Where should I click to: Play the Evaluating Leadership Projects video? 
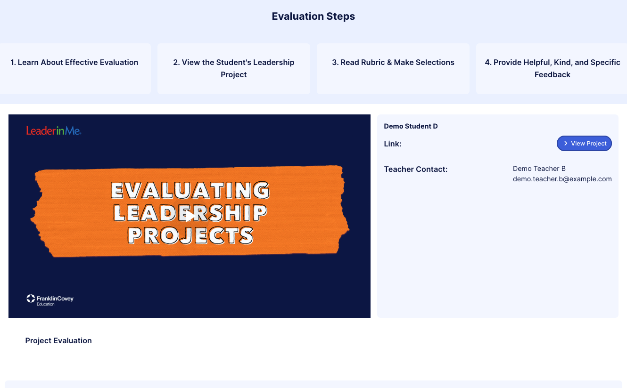(190, 216)
